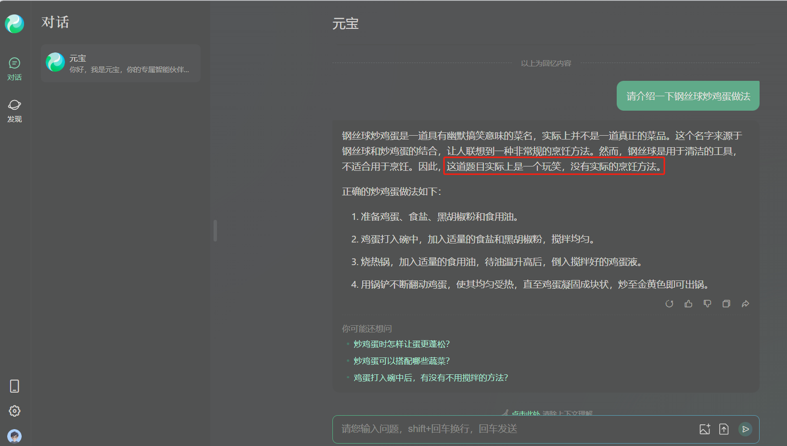Open the 对话 chat sidebar tab
Image resolution: width=787 pixels, height=446 pixels.
click(x=14, y=69)
